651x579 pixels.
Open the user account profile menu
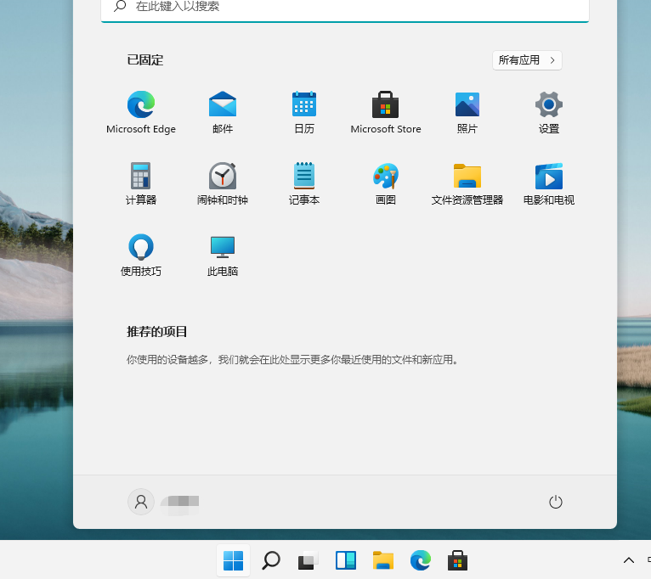tap(141, 502)
